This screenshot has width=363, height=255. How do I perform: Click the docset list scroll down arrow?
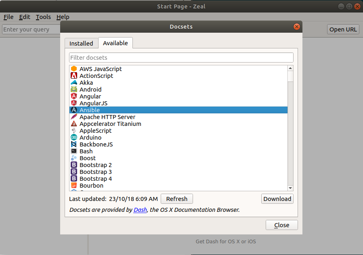coord(290,188)
